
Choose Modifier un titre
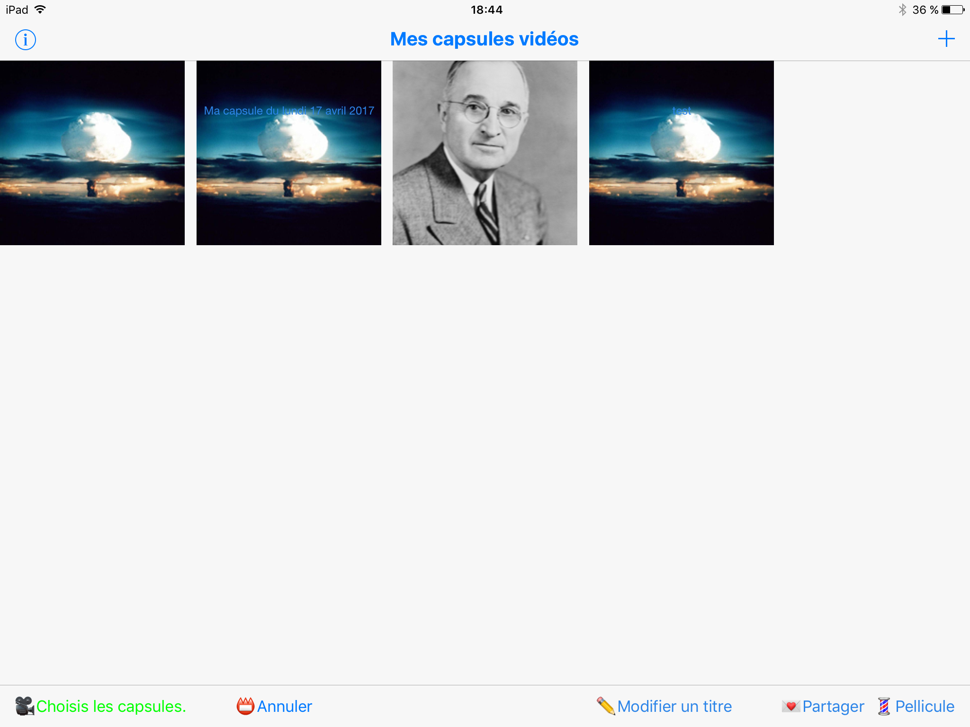[674, 706]
